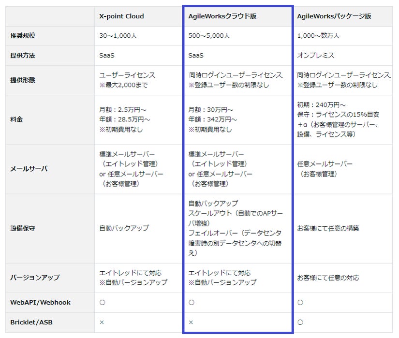This screenshot has height=338, width=399.
Task: Click the Bricklet cross mark under AgileWorksクラウド版
Action: pyautogui.click(x=191, y=322)
